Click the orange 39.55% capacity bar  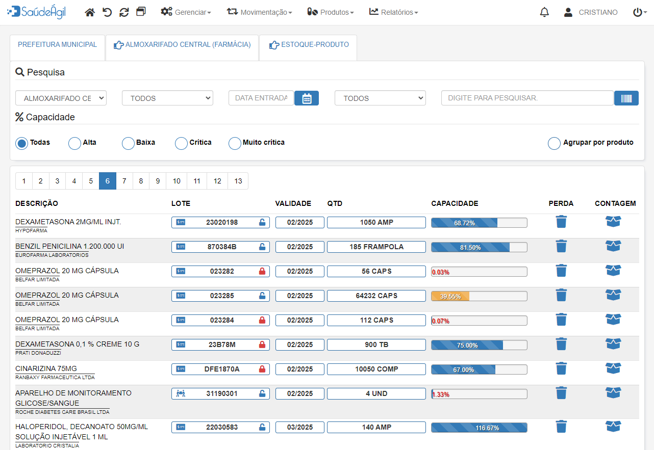coord(479,296)
